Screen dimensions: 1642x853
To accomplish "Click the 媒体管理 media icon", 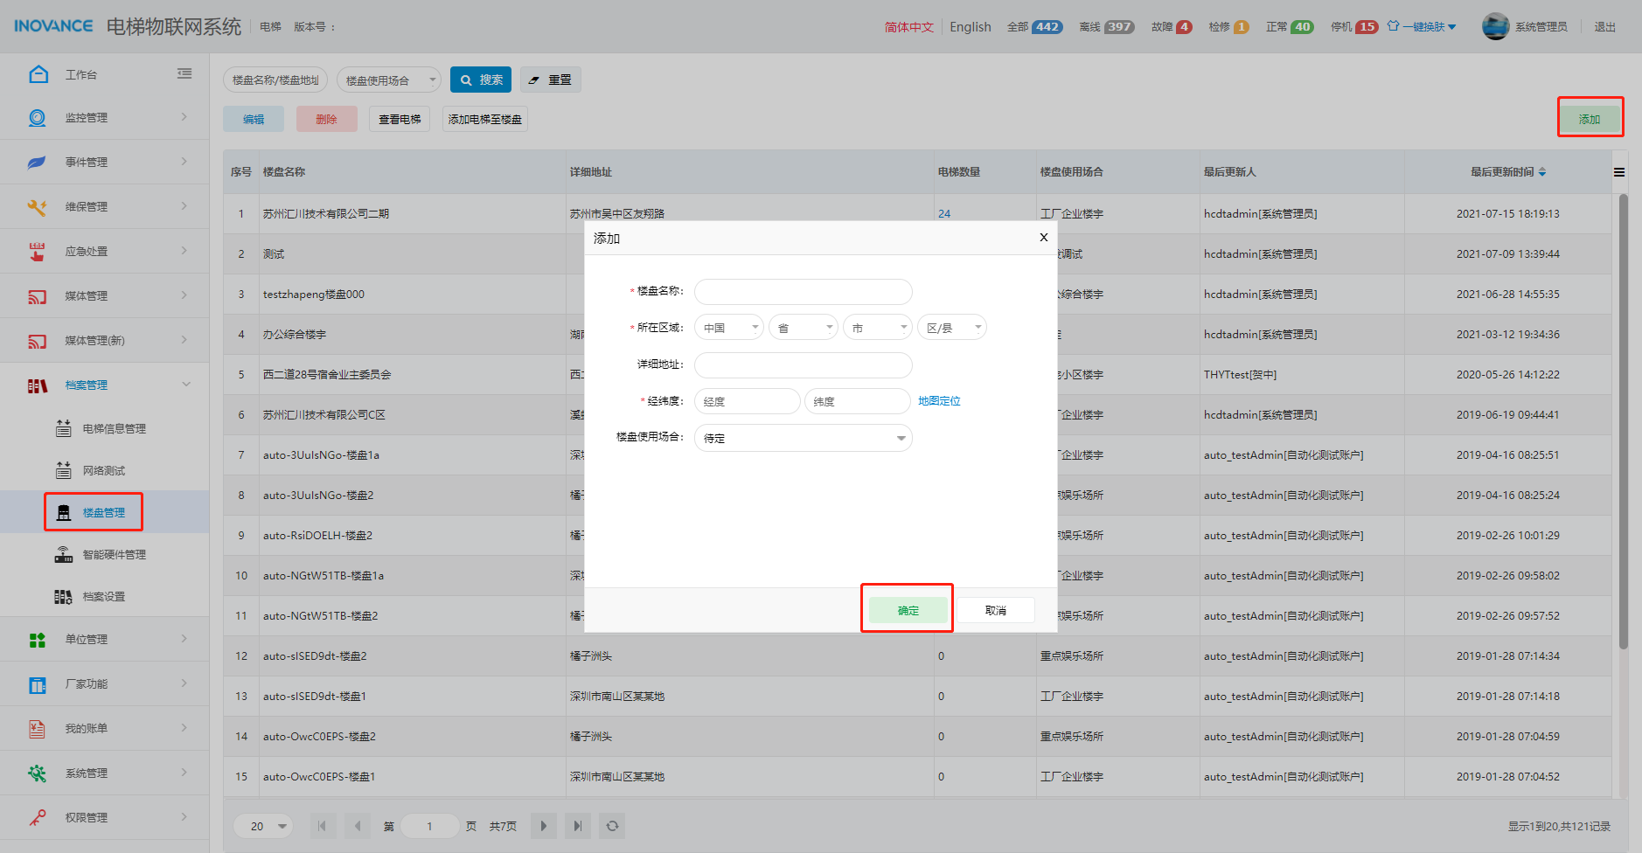I will (x=37, y=296).
